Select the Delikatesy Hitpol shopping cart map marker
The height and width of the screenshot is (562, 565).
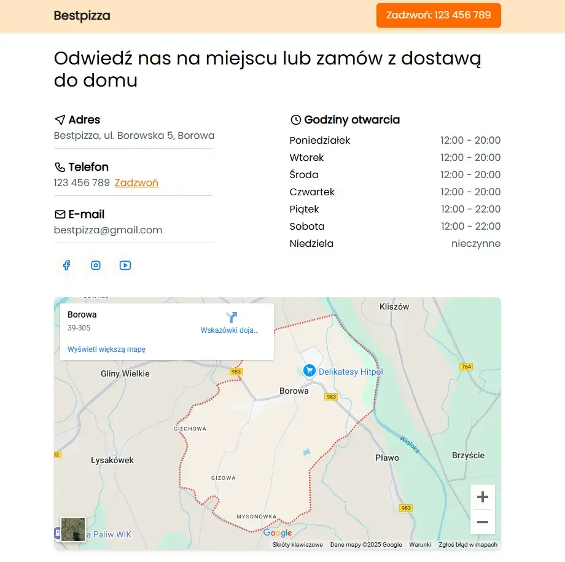(309, 370)
